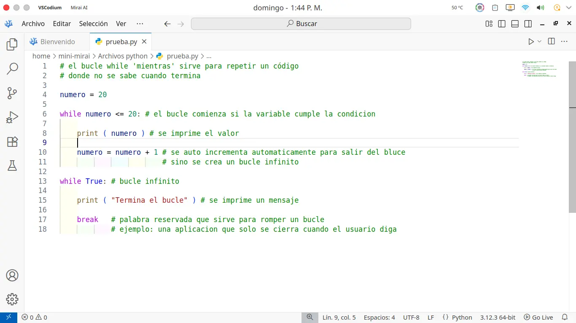The width and height of the screenshot is (576, 323).
Task: Open remote window from status bar corner
Action: point(8,318)
